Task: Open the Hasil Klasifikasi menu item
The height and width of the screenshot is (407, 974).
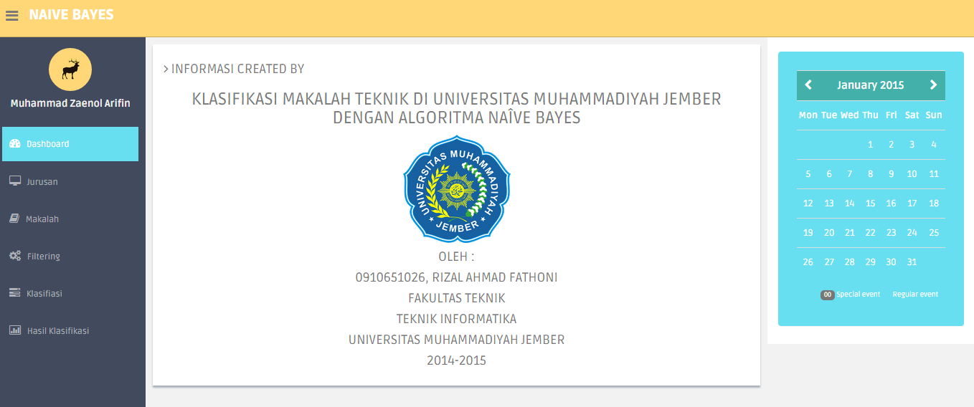Action: (x=70, y=330)
